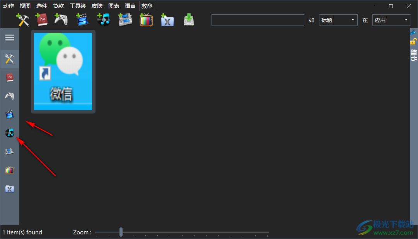Screen dimensions: 418x239
Task: Click the Zoom slider handle
Action: pos(121,232)
